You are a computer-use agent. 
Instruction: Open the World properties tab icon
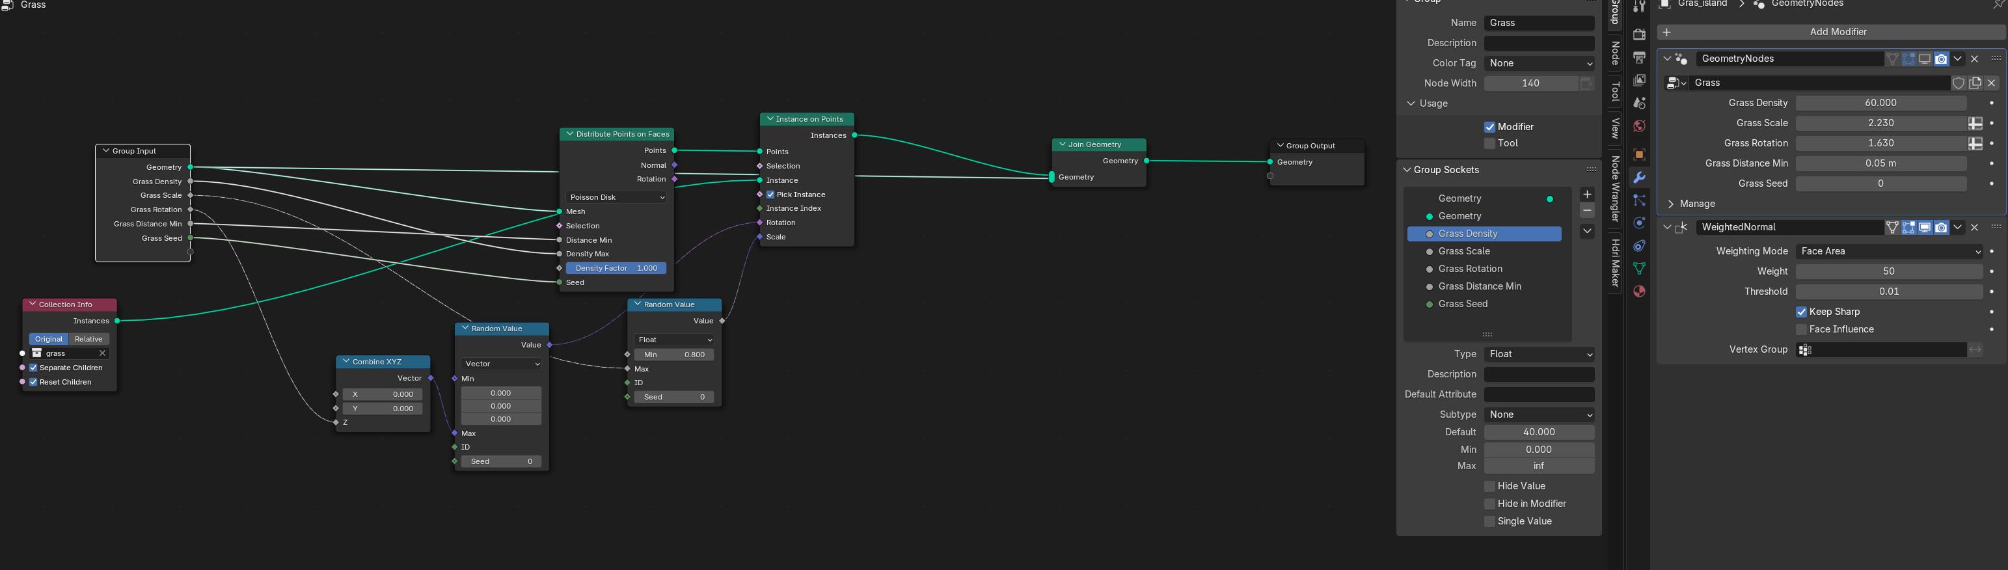(x=1639, y=126)
